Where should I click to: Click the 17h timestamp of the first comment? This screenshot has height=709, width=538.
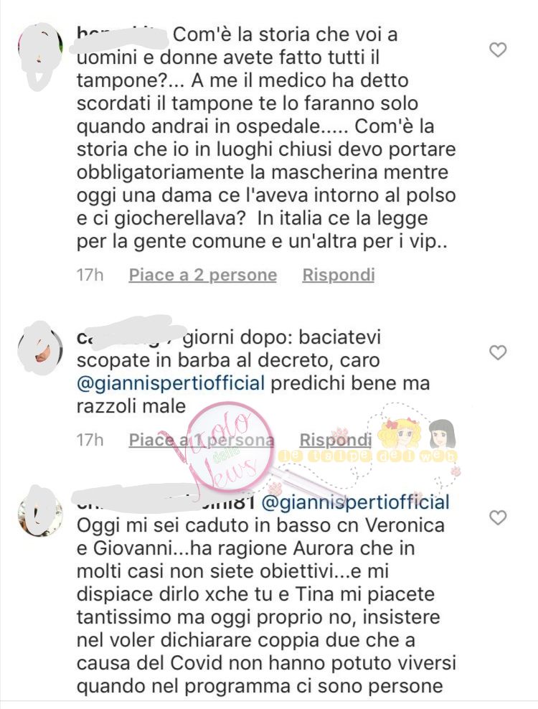tap(90, 275)
